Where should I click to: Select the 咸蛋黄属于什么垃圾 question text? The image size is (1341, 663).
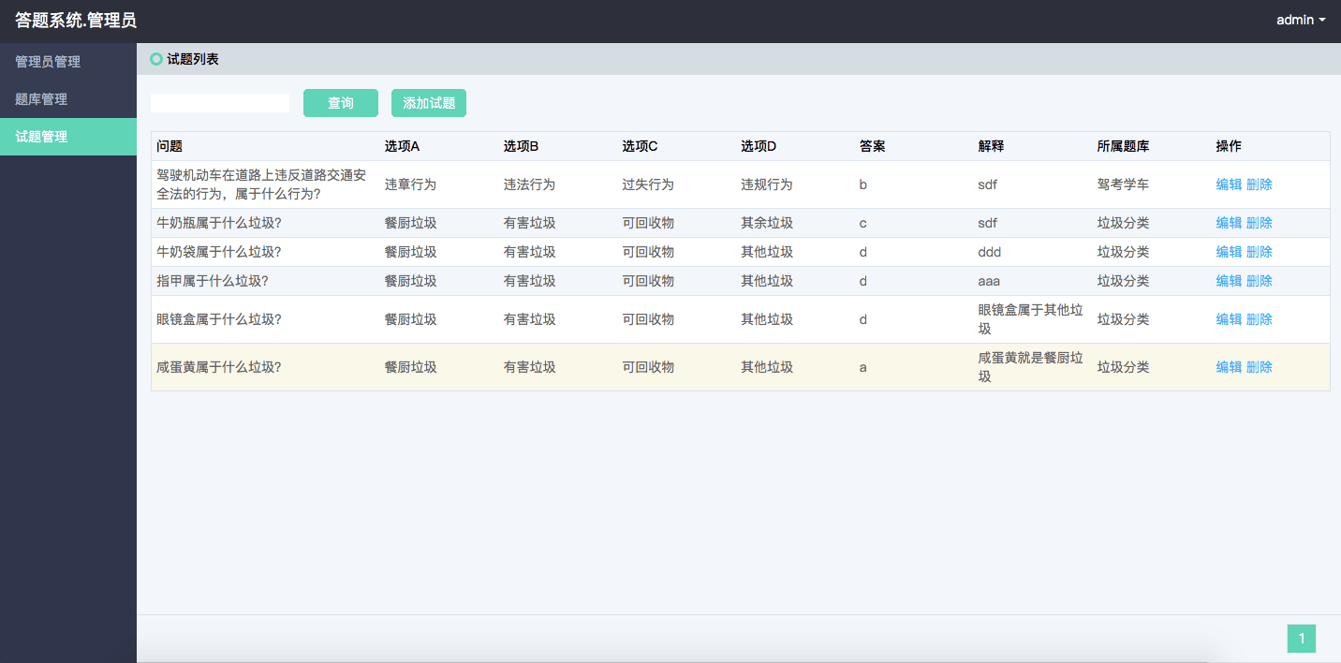click(x=219, y=367)
